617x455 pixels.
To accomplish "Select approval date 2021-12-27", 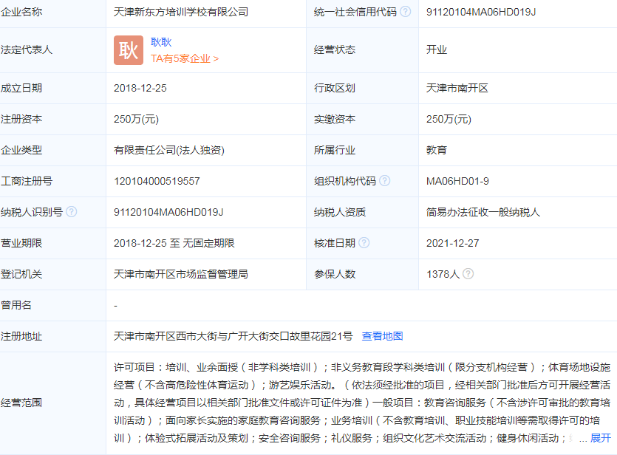I will tap(452, 244).
